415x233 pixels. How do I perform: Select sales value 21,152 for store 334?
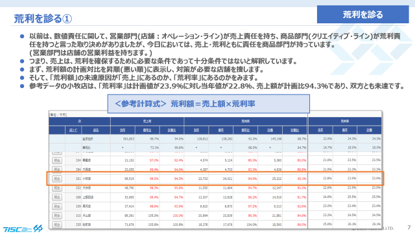click(x=130, y=161)
